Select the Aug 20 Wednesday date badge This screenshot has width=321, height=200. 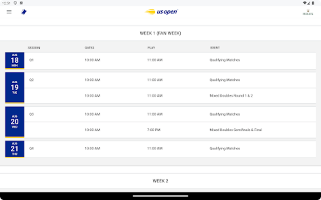coord(14,122)
